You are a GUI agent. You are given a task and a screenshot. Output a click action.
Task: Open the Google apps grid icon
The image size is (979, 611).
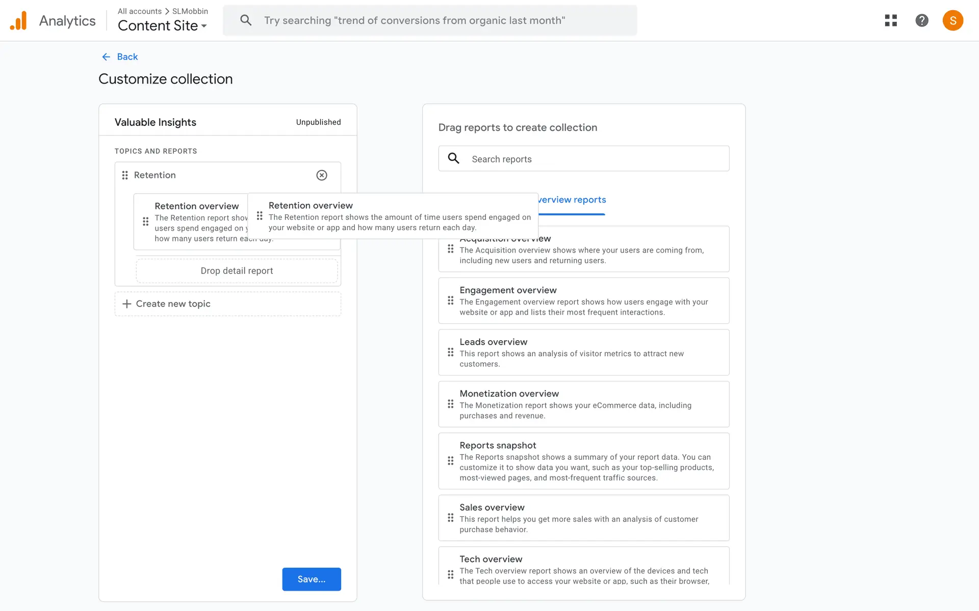click(891, 20)
